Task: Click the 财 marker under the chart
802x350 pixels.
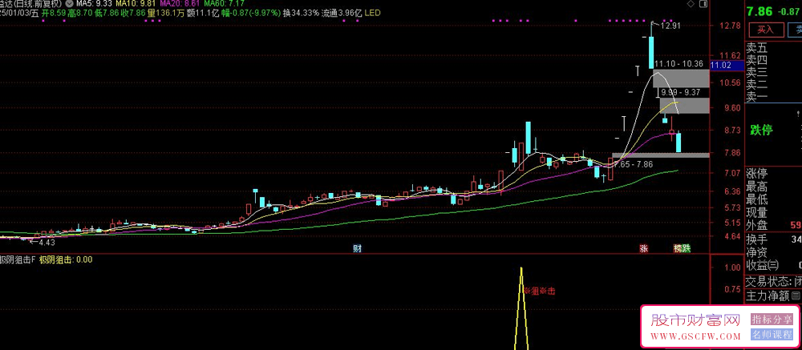Action: click(358, 249)
